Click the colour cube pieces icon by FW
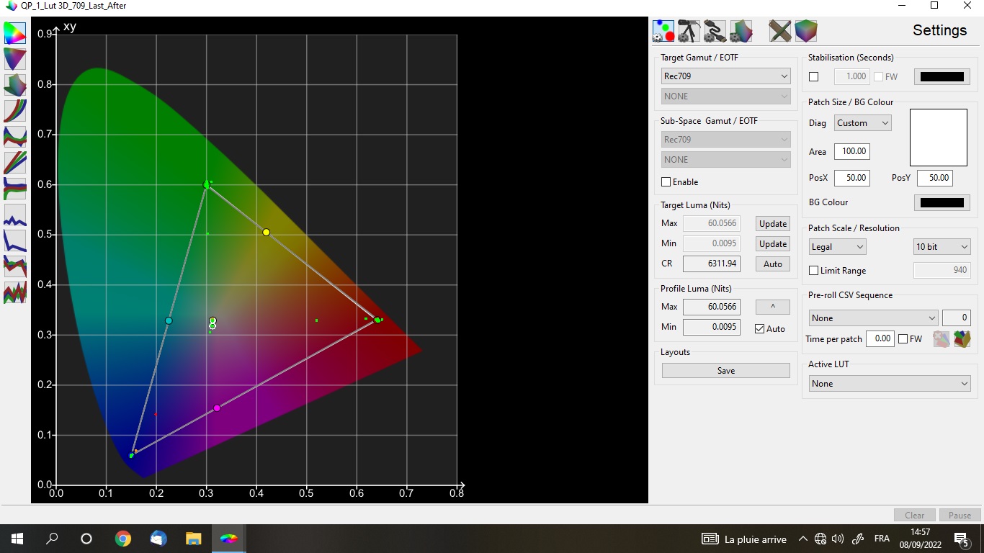Screen dimensions: 984x553 coord(962,339)
